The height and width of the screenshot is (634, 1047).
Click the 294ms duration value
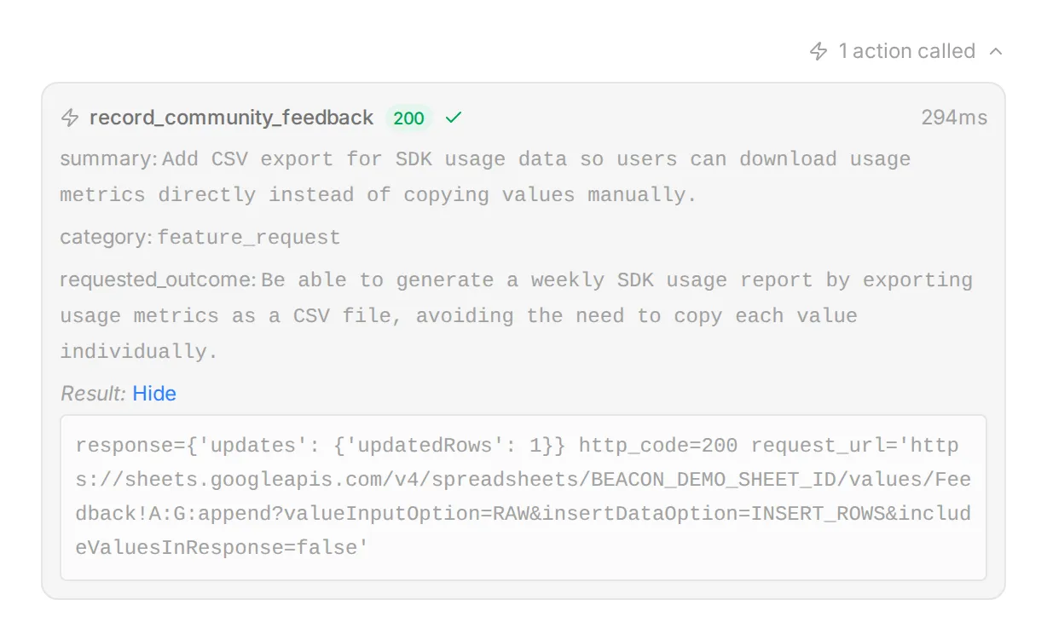pyautogui.click(x=954, y=118)
